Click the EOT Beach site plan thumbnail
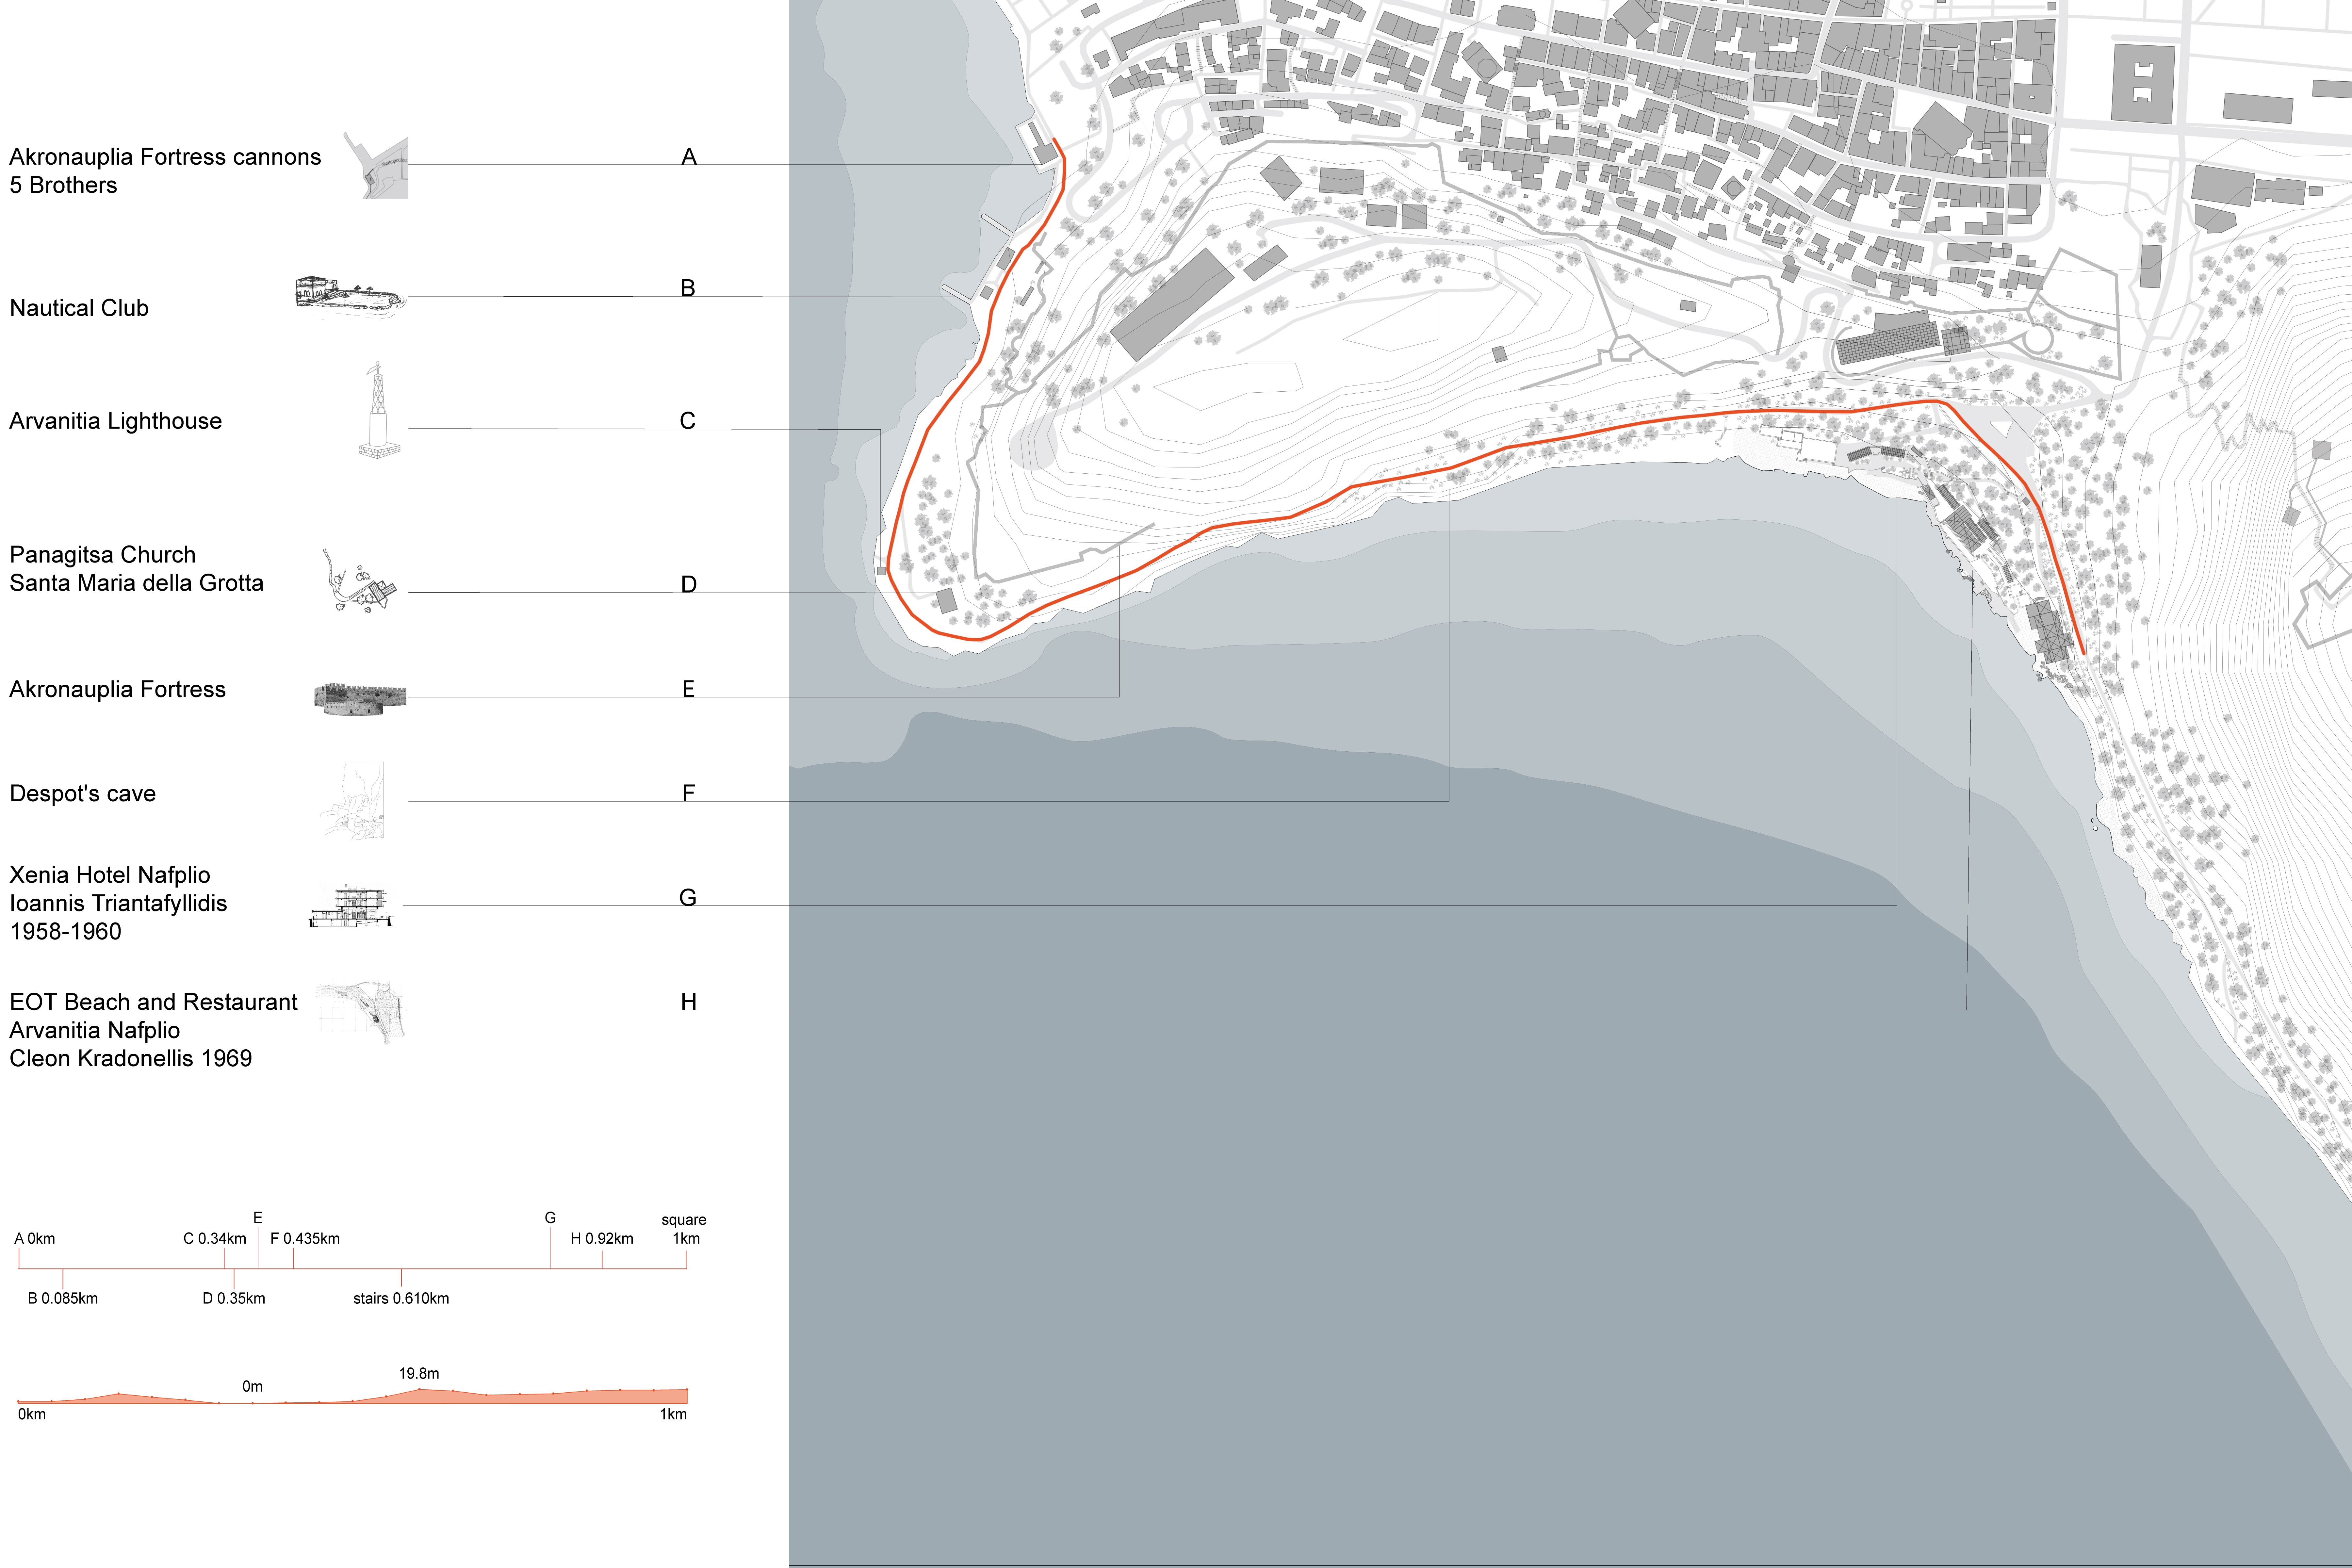2352x1568 pixels. (x=360, y=1013)
